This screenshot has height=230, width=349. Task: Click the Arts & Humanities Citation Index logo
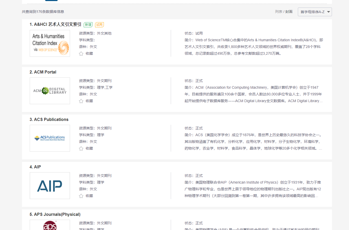click(50, 43)
